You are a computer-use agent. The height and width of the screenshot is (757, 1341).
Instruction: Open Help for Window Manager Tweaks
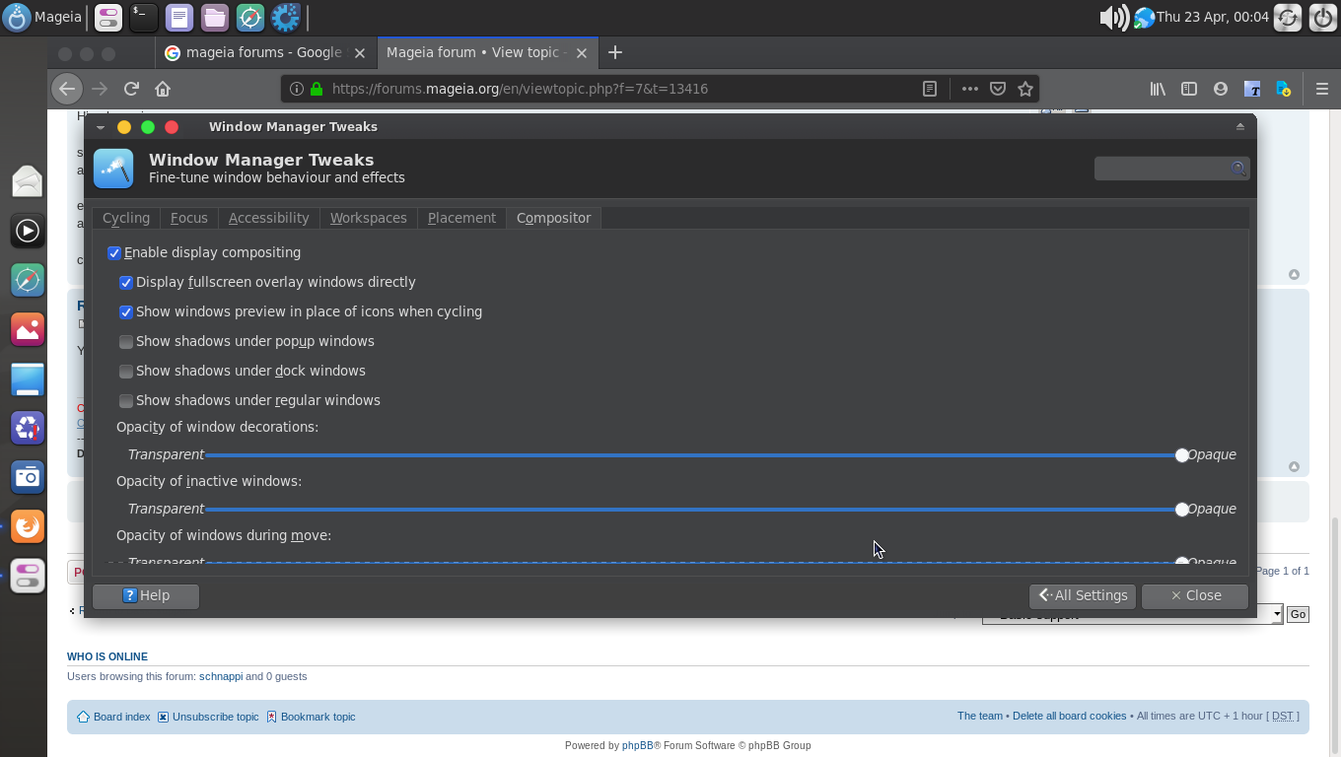146,595
